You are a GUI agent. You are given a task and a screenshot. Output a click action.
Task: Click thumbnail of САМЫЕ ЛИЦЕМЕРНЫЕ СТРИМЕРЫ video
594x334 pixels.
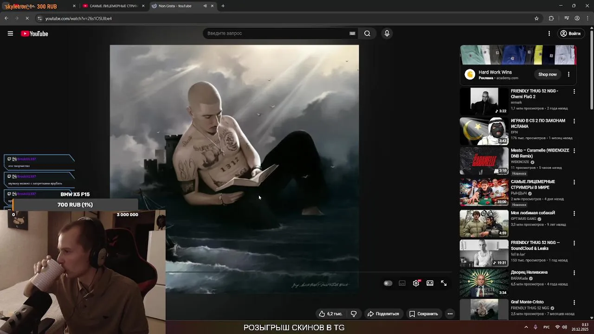pos(484,192)
